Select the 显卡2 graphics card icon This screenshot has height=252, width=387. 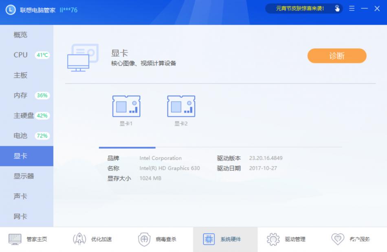click(x=181, y=107)
